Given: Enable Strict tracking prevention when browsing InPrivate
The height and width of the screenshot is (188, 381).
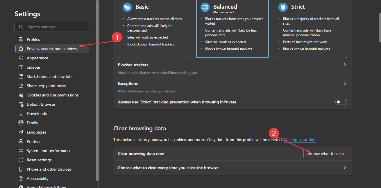Looking at the screenshot, I should point(341,102).
